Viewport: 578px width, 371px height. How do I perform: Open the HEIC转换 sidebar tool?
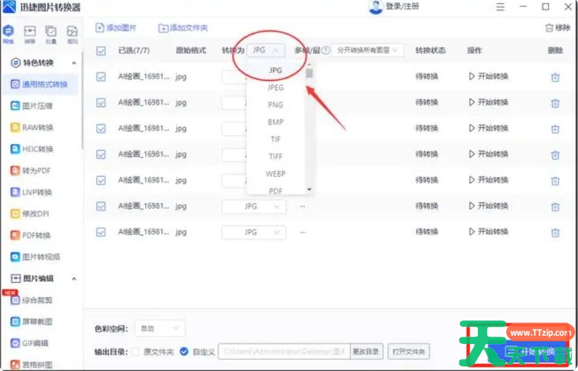point(38,149)
